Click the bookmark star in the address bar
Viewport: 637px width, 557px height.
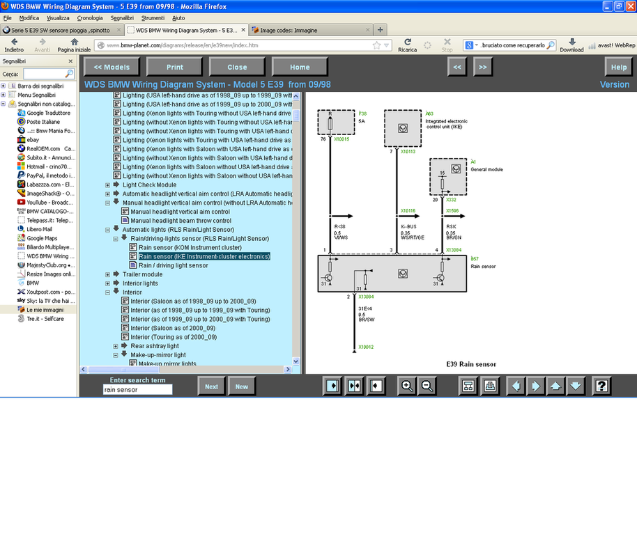coord(376,45)
